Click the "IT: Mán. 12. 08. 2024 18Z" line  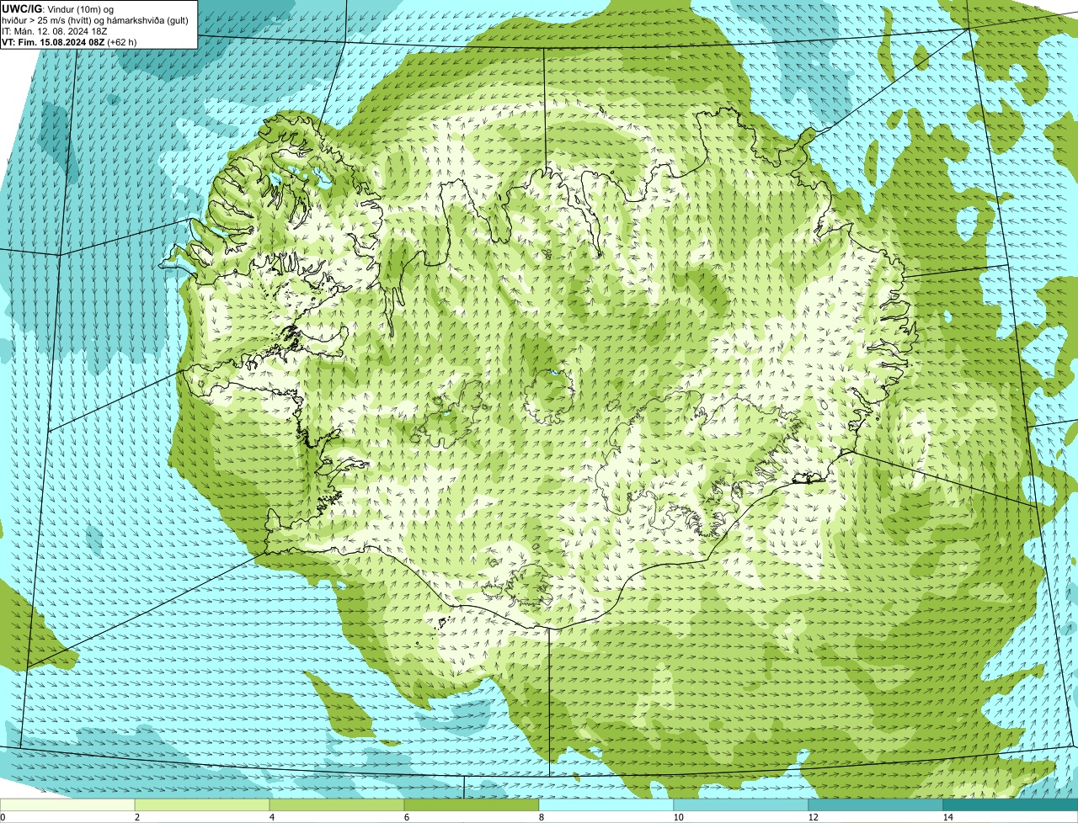[x=54, y=30]
